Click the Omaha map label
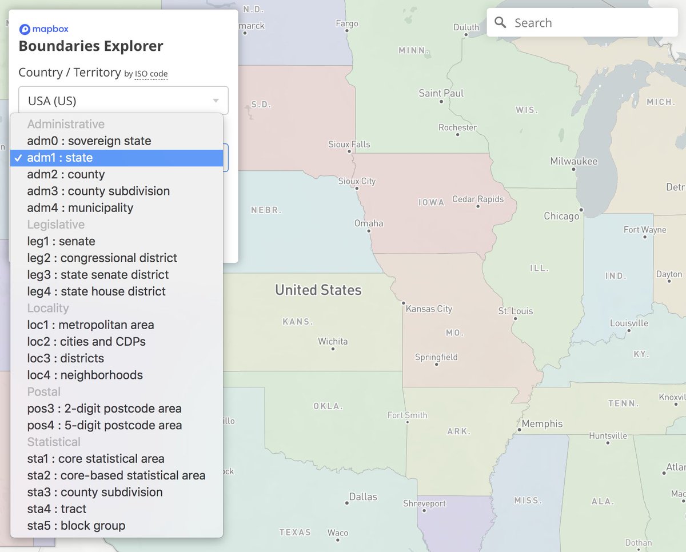 point(369,223)
